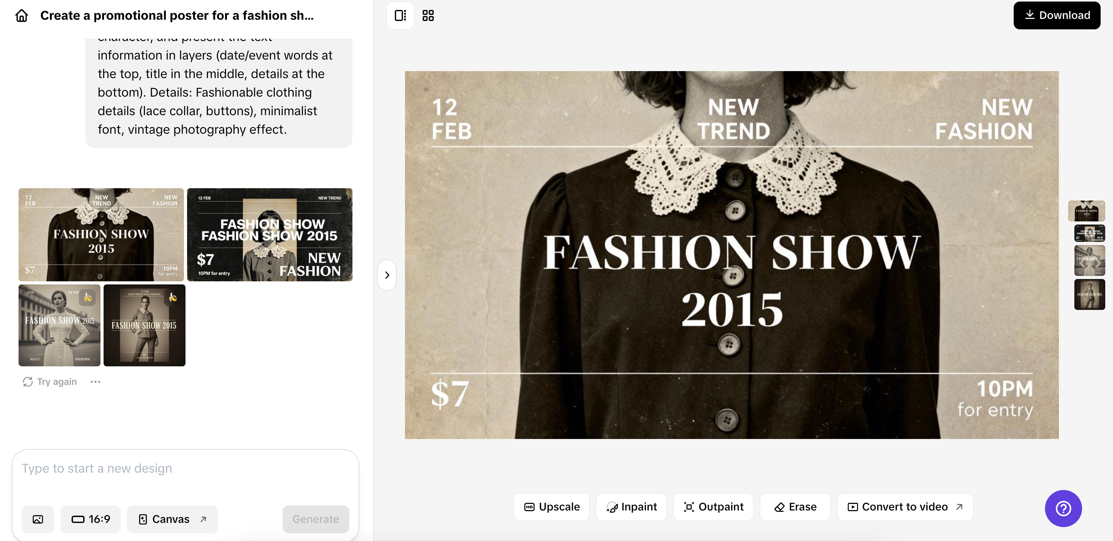Click Convert to video
The image size is (1113, 541).
[x=905, y=507]
